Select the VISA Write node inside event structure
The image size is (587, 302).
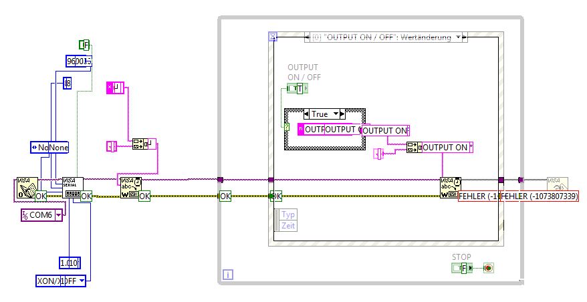(x=451, y=188)
